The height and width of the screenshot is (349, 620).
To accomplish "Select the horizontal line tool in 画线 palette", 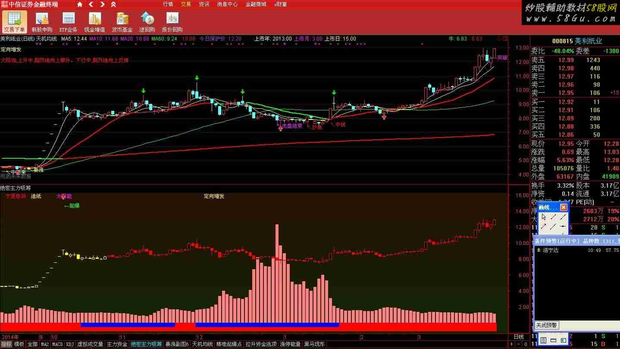I will click(563, 226).
